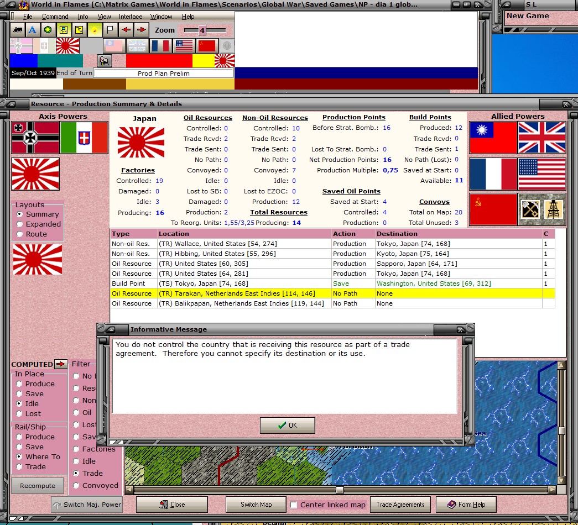Click the Chinese flag button in the toolbar

pyautogui.click(x=113, y=46)
